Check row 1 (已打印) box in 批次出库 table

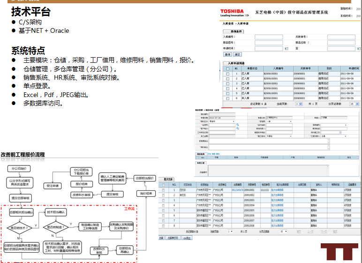[x=164, y=190]
